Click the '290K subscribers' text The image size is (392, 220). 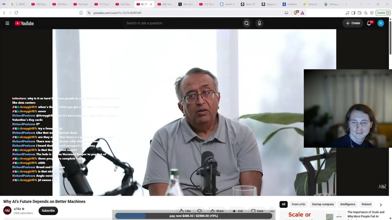[x=23, y=213]
